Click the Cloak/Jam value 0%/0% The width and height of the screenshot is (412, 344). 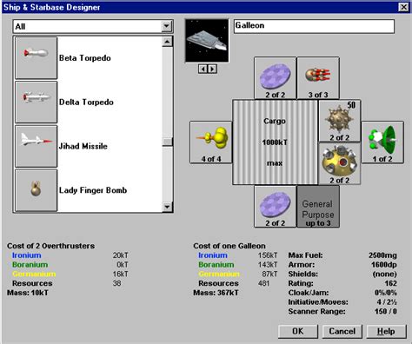click(x=386, y=293)
